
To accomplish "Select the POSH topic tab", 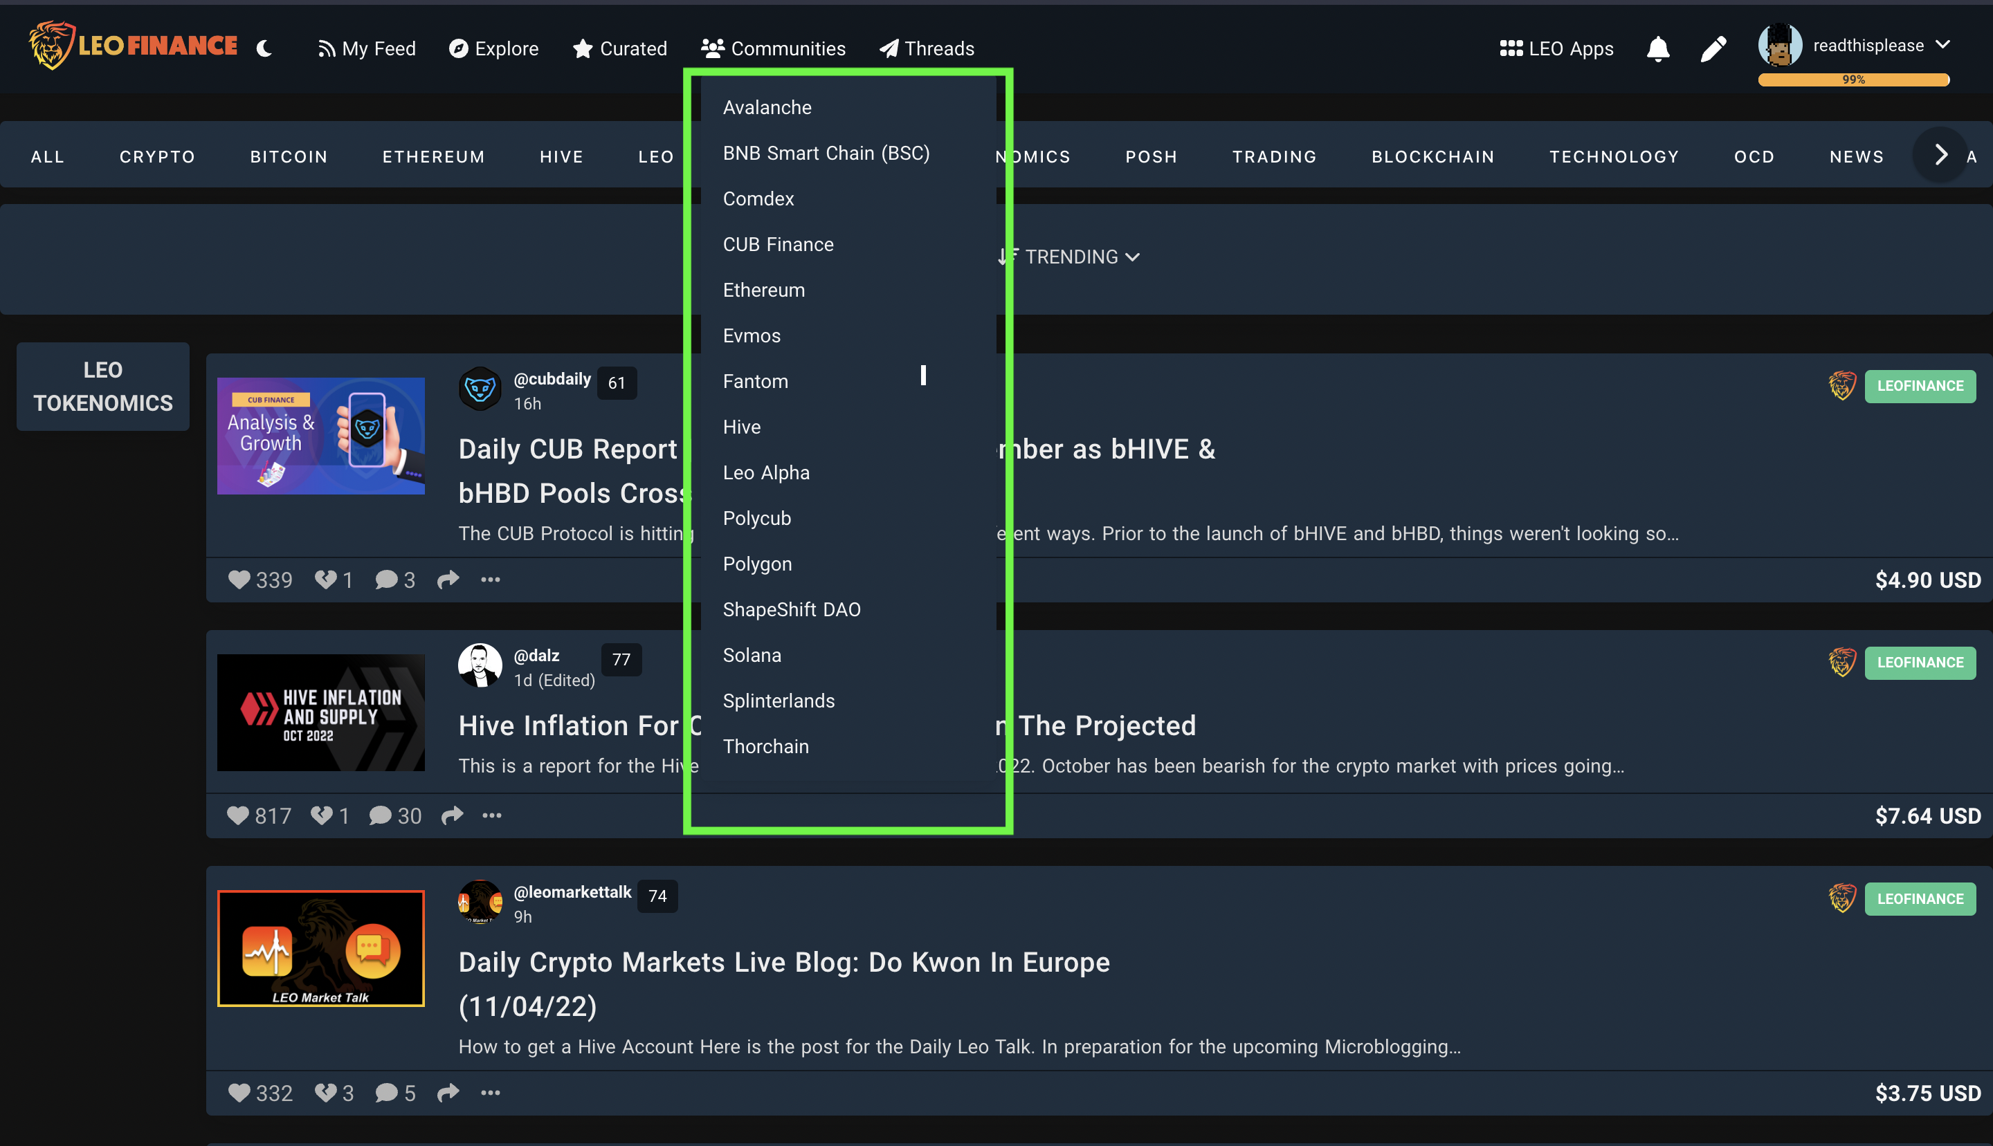I will point(1152,156).
